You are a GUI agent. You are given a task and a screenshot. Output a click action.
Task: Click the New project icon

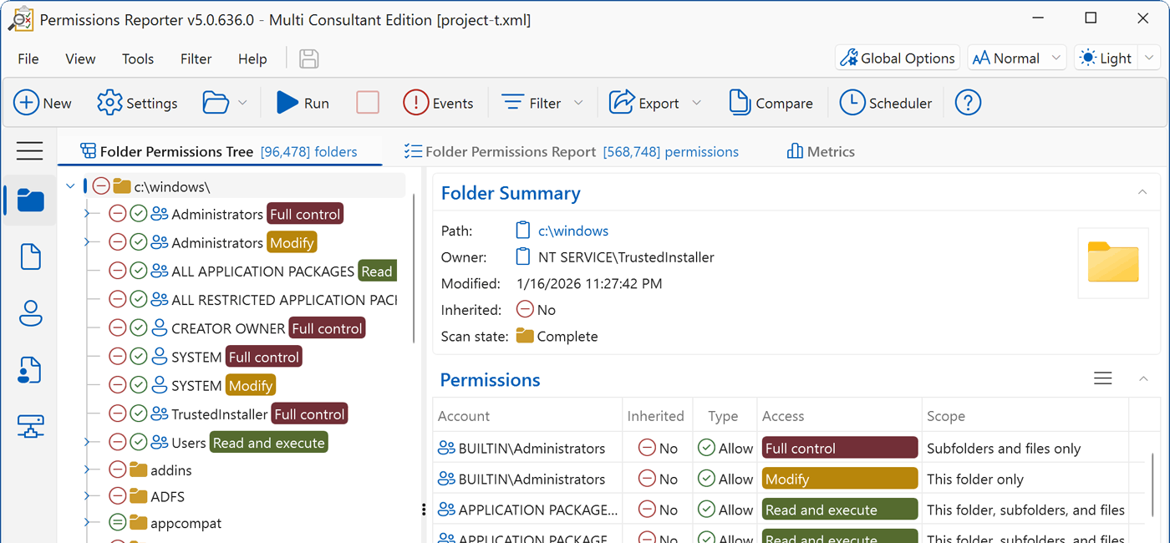[x=26, y=103]
